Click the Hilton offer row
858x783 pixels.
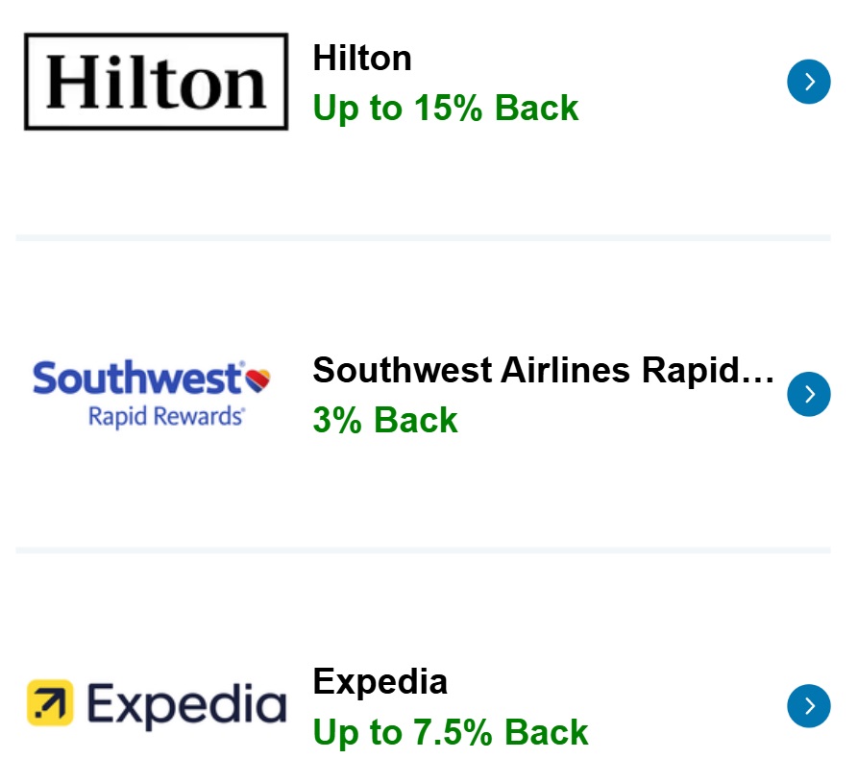coord(429,82)
